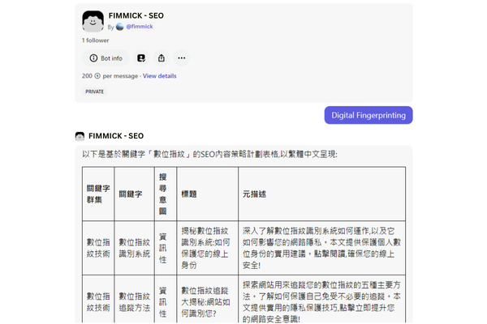Click the FIMMICK - SEO bot avatar
The height and width of the screenshot is (324, 487).
(93, 21)
